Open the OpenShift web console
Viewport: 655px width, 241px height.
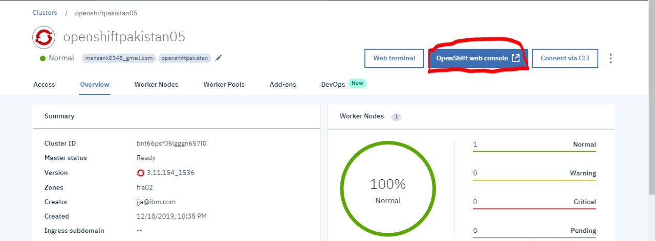coord(478,58)
